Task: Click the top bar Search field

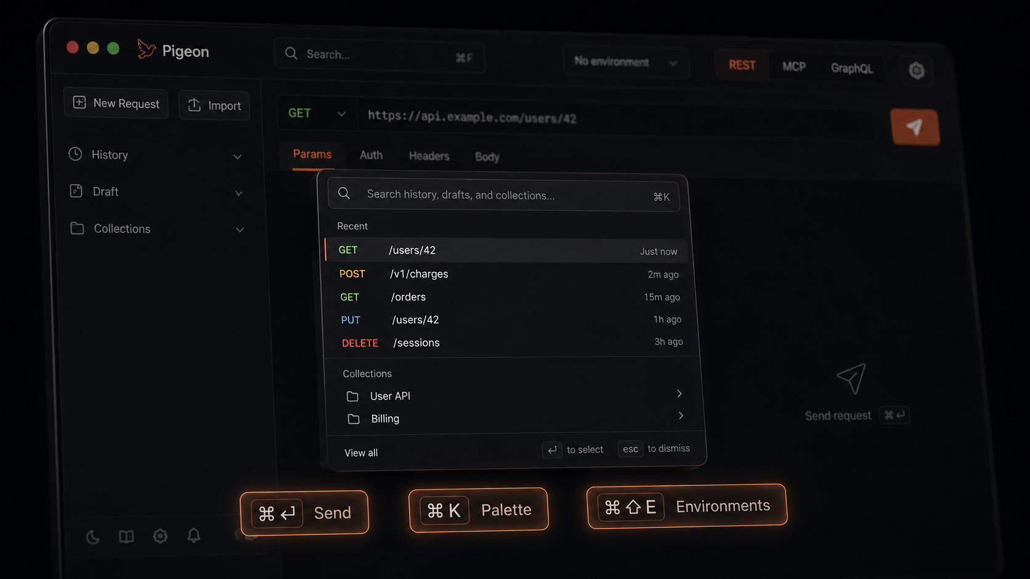Action: tap(379, 56)
